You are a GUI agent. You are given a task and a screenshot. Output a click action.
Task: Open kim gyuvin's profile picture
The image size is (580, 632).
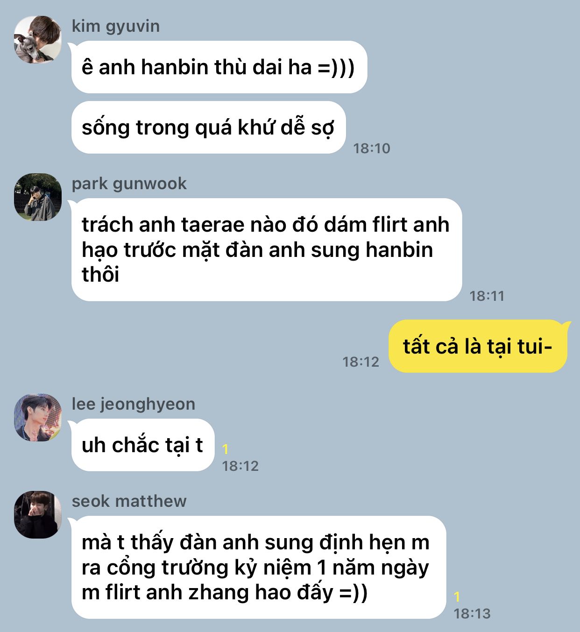[x=38, y=39]
